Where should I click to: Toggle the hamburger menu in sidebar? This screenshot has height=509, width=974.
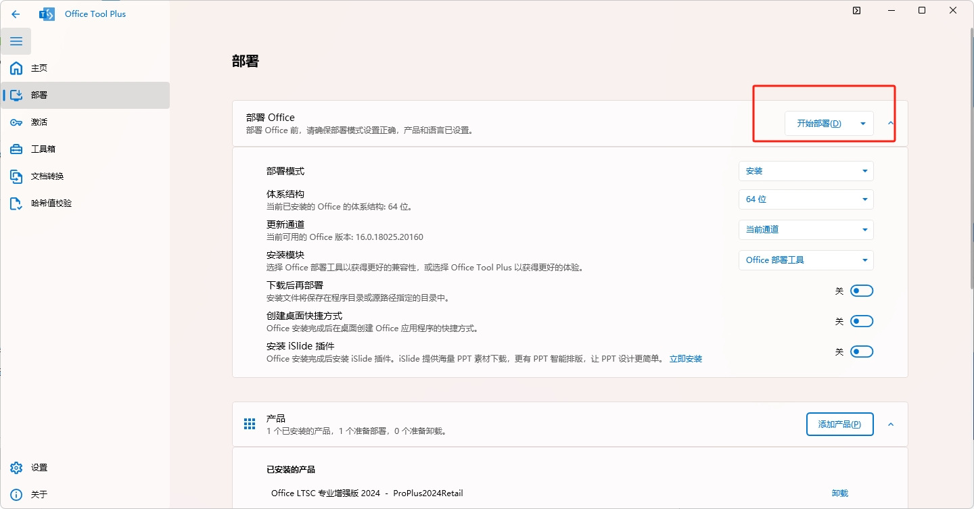click(x=16, y=41)
